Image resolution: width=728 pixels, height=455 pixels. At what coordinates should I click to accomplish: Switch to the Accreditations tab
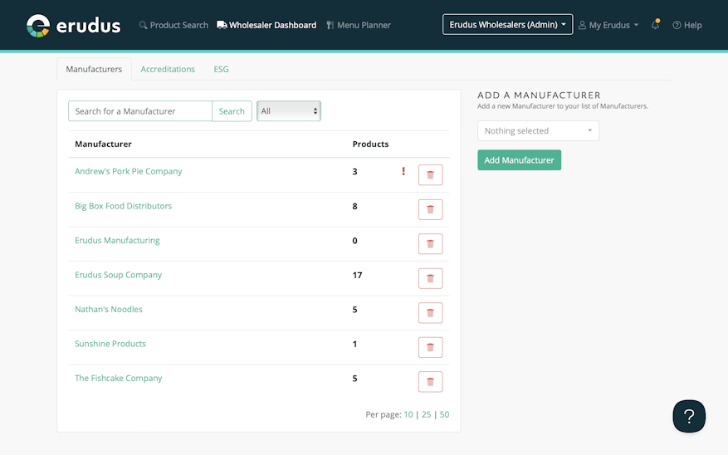(168, 69)
